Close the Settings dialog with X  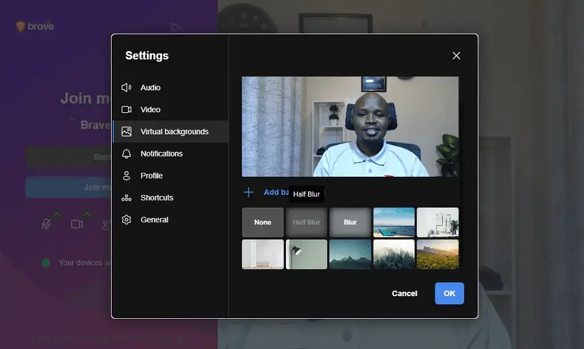point(456,56)
